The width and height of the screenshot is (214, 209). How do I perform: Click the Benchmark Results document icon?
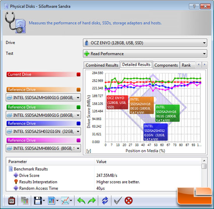11,169
